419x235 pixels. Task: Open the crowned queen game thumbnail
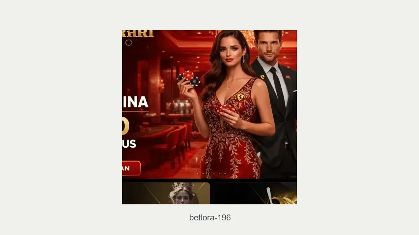coord(166,194)
